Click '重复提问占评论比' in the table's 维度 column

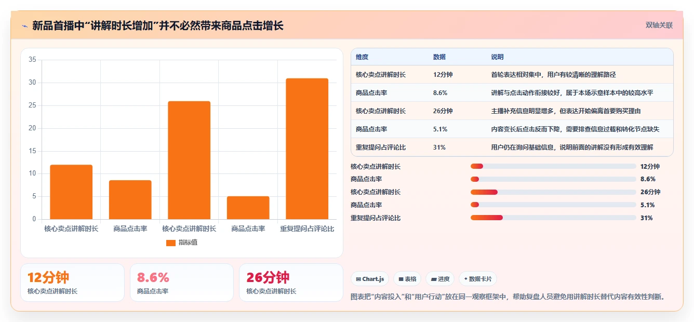click(381, 147)
